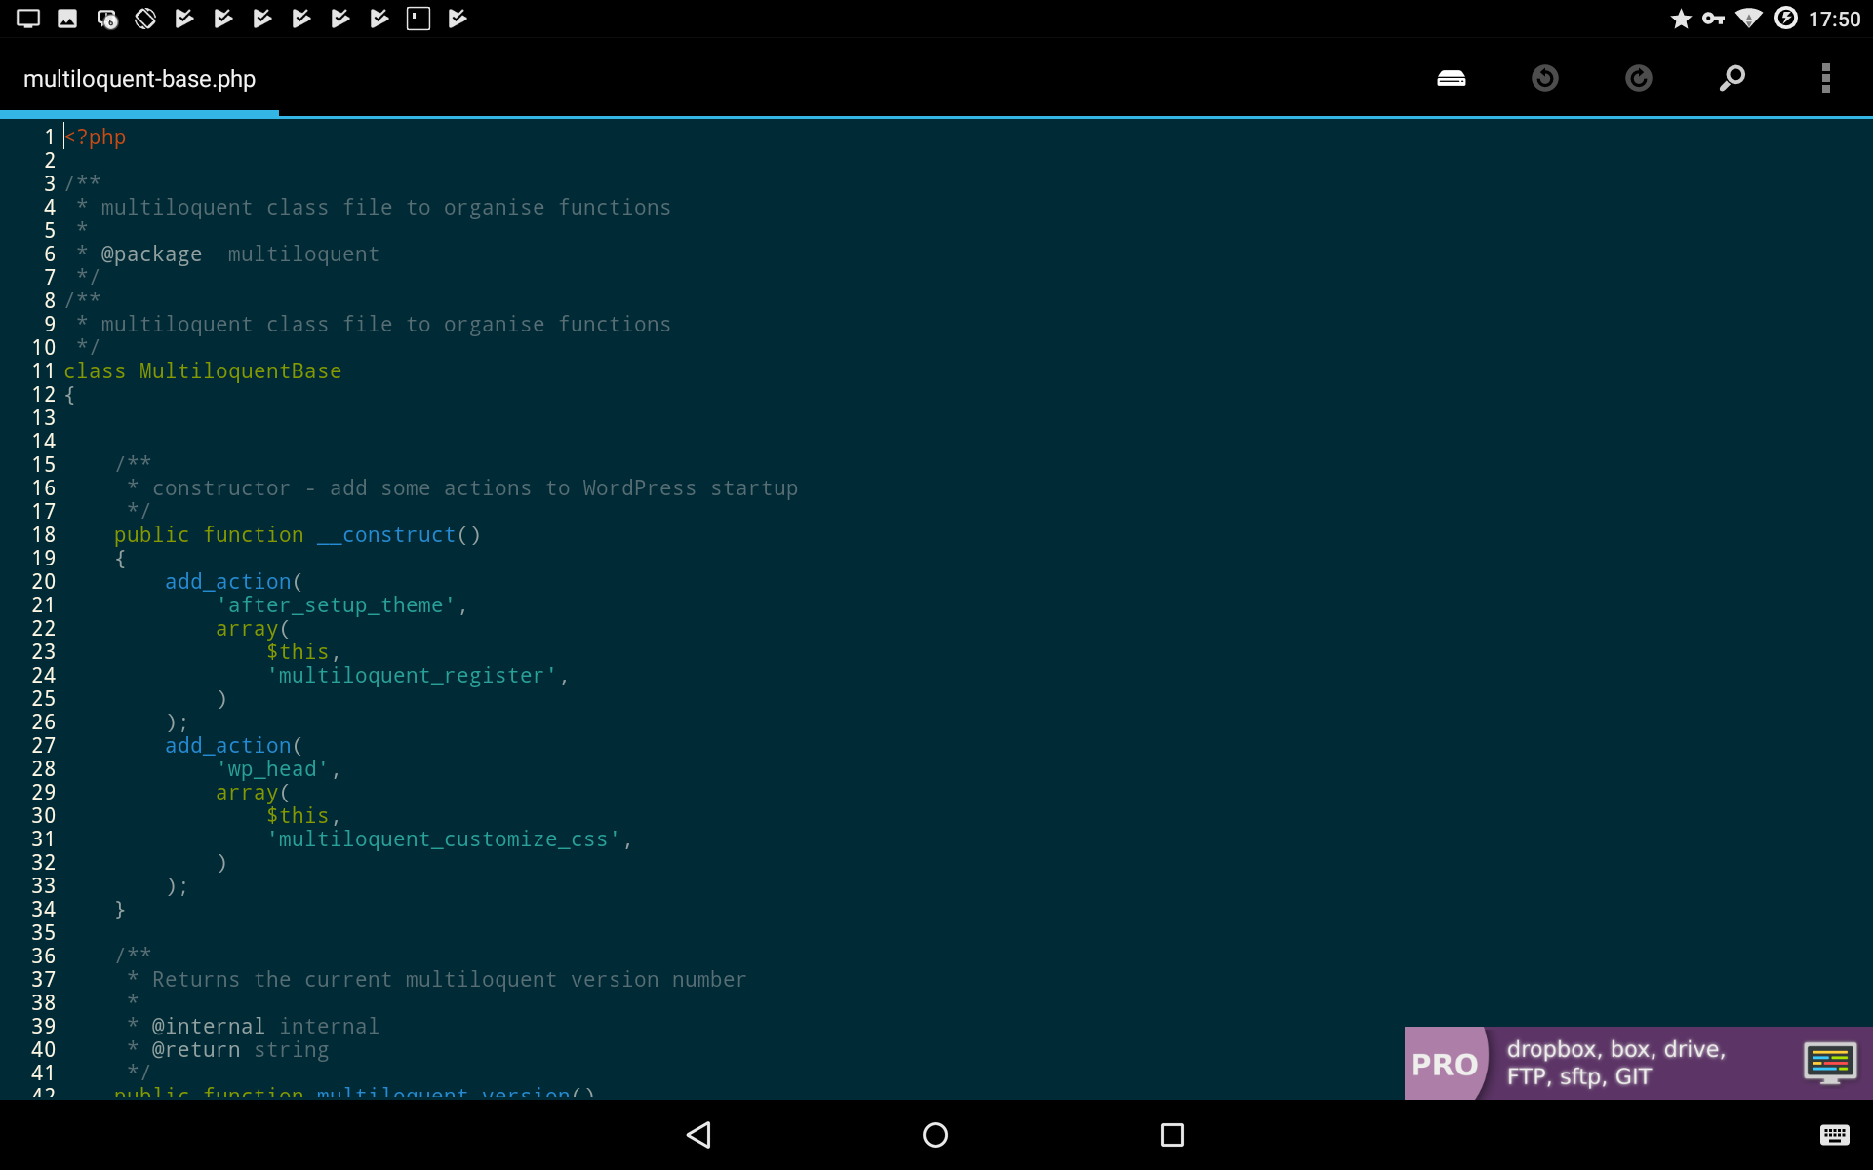Open search with the magnifier icon

1732,78
